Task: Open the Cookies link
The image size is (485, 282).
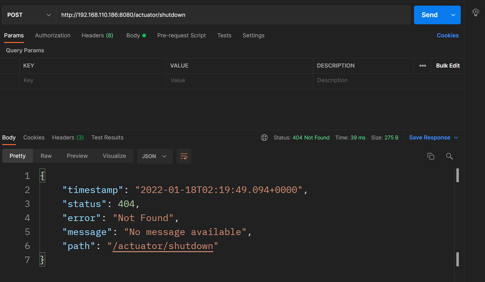Action: coord(447,35)
